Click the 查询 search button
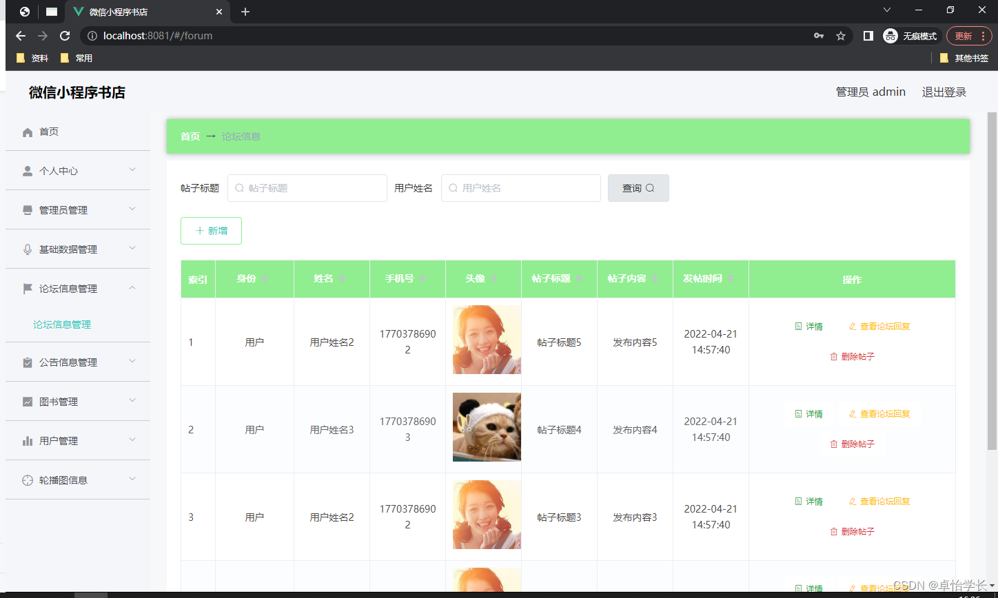Screen dimensions: 998x598 (x=638, y=188)
